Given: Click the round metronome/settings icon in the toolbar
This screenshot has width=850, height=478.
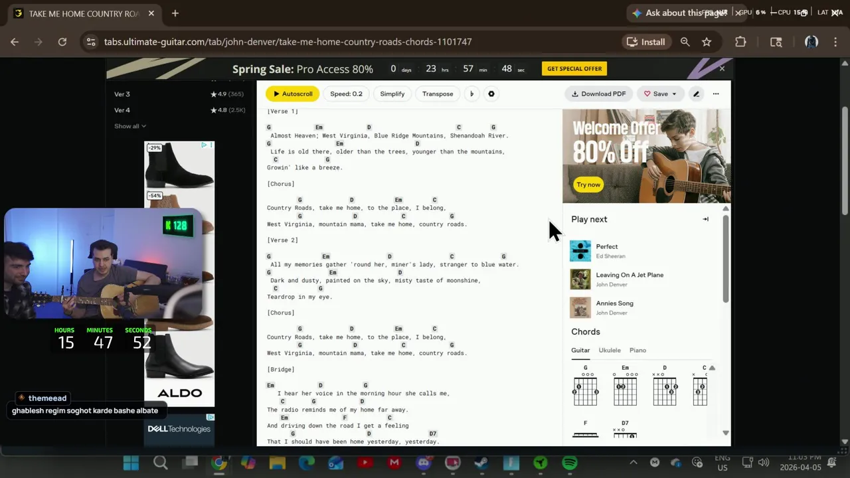Looking at the screenshot, I should coord(491,94).
